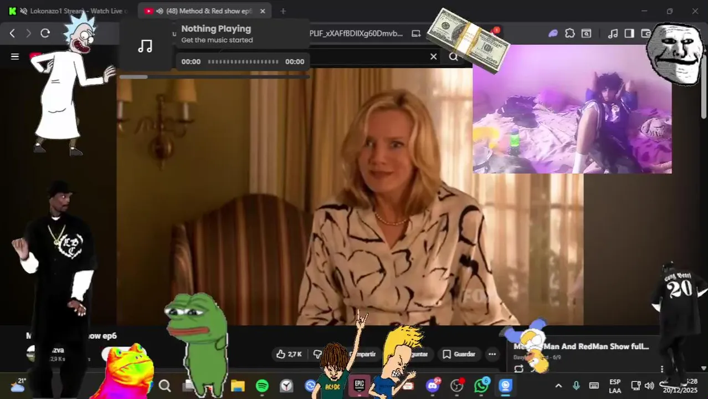Image resolution: width=708 pixels, height=399 pixels.
Task: Seek on the Nothing Playing progress bar
Action: tap(243, 62)
